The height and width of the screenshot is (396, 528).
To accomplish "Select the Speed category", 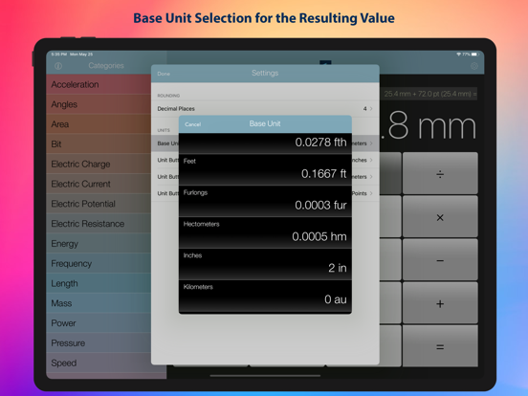I will click(99, 363).
